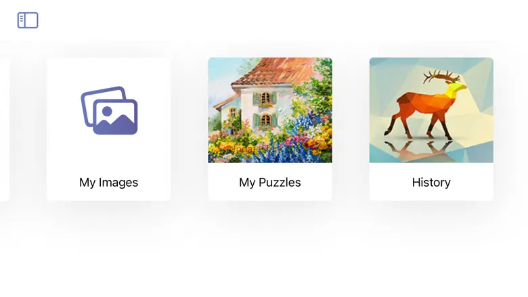Click the green tree foliage in puzzle painting

click(x=313, y=87)
